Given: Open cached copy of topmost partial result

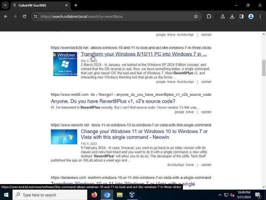Looking at the screenshot, I should 206,35.
